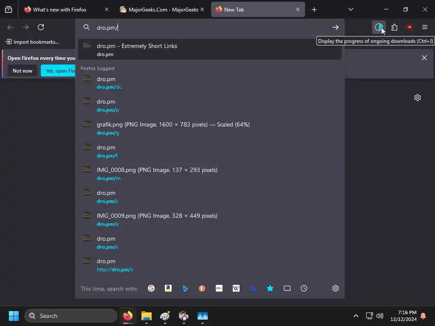The height and width of the screenshot is (326, 435).
Task: Search this time with Bing
Action: tap(185, 288)
